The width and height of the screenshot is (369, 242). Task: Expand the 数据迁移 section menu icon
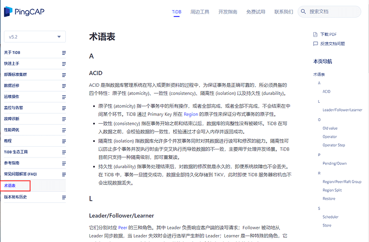click(x=64, y=86)
